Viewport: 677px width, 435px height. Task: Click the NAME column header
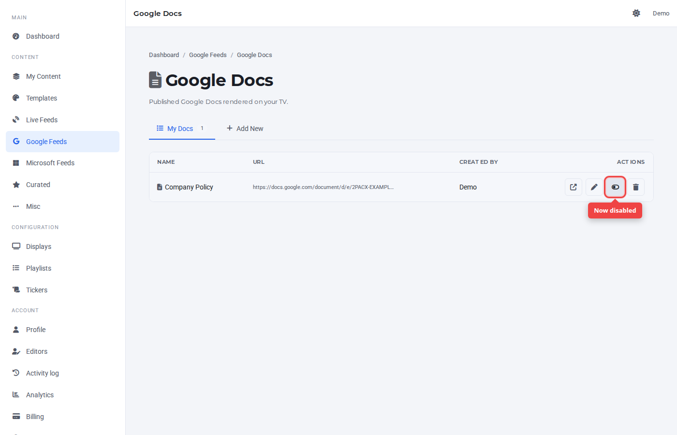[x=166, y=162]
